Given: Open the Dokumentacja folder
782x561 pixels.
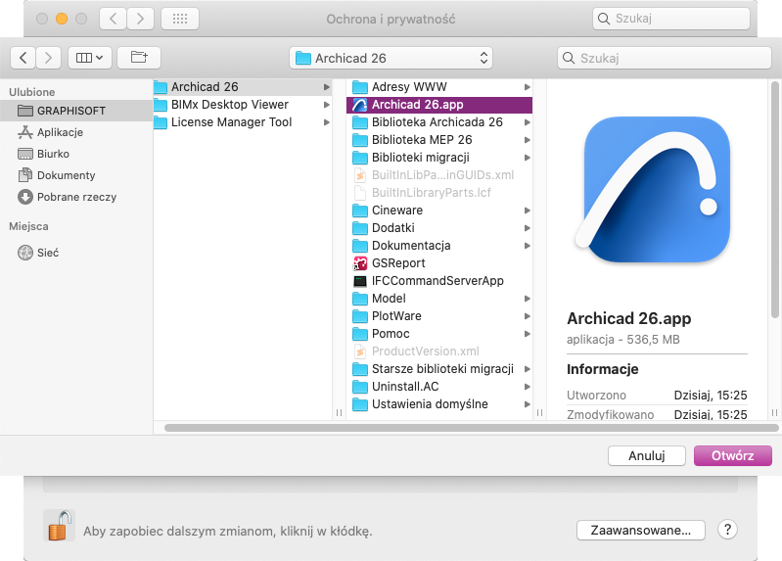Looking at the screenshot, I should coord(439,245).
